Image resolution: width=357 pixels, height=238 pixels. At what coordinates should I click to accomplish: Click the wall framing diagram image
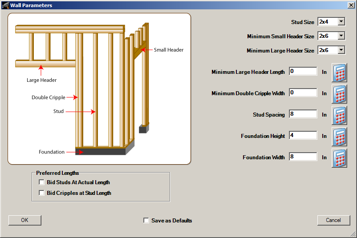(x=99, y=89)
